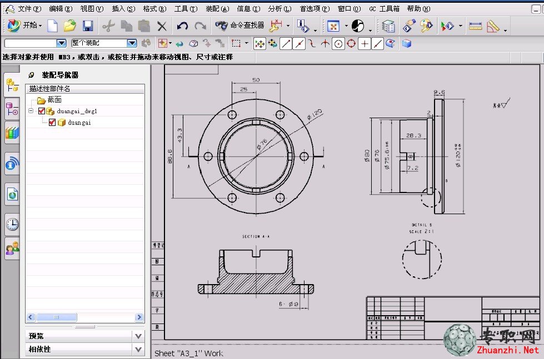Select the 截面 folder in navigator

(54, 100)
